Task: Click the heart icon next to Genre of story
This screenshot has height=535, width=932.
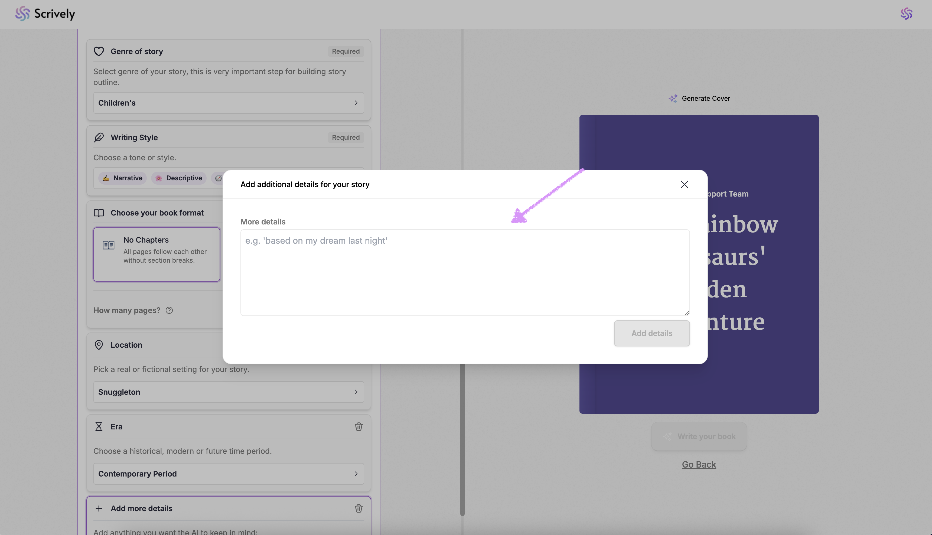Action: point(99,51)
